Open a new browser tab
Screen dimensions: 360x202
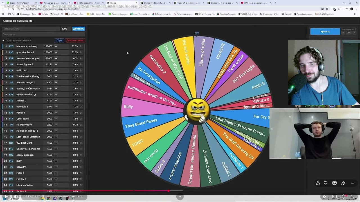275,3
